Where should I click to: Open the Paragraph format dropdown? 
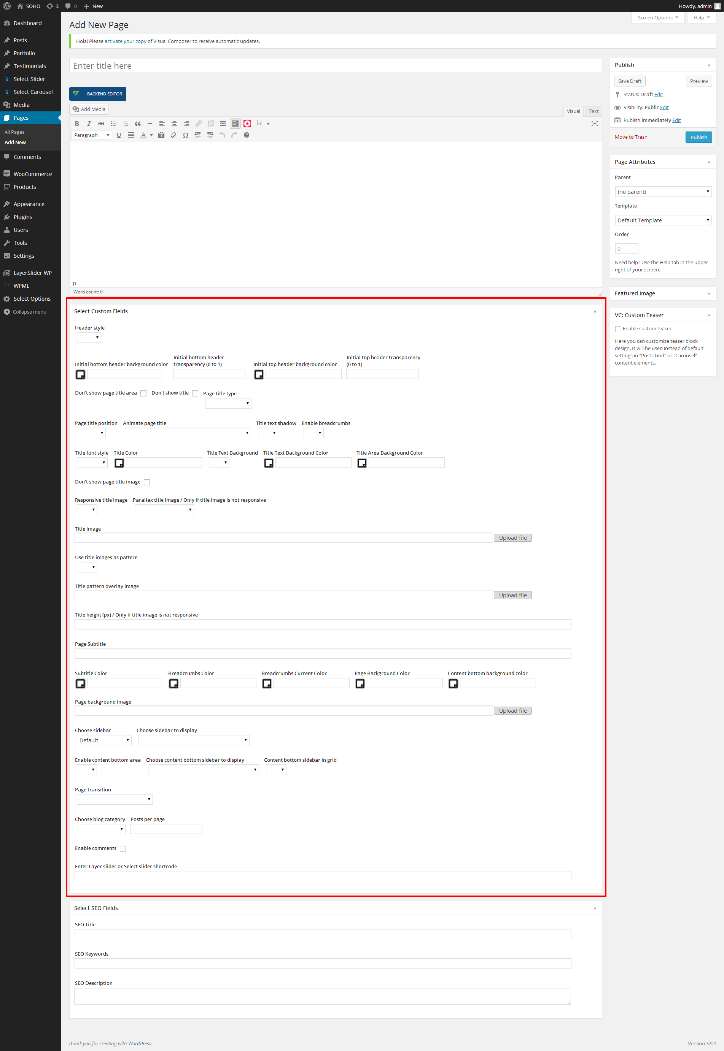[92, 135]
